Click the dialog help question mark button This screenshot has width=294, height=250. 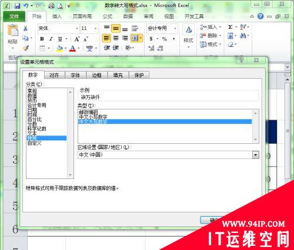(x=242, y=60)
